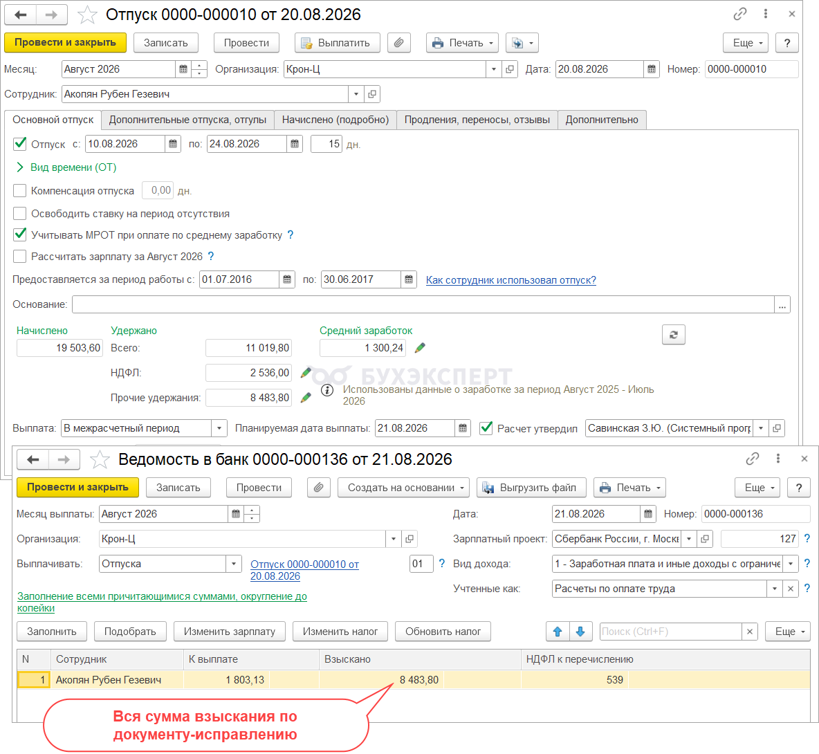Open the three-dot menu in the Отпуск window
This screenshot has height=754, width=819.
(x=766, y=14)
